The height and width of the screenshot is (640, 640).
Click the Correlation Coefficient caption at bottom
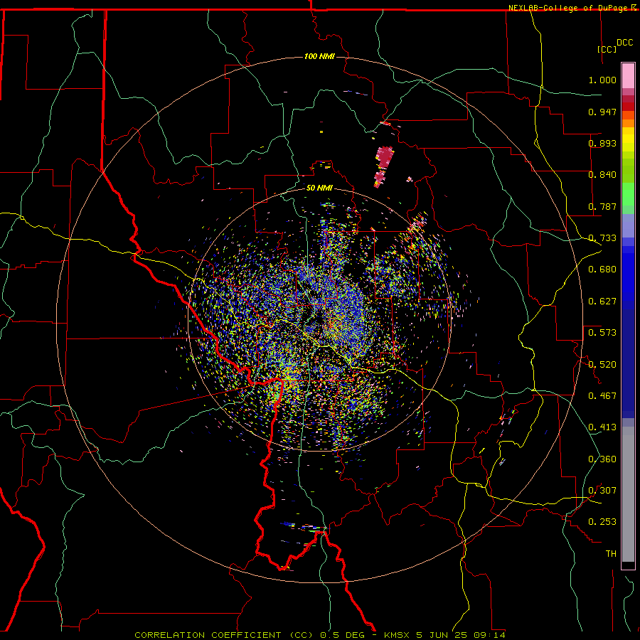(x=319, y=635)
